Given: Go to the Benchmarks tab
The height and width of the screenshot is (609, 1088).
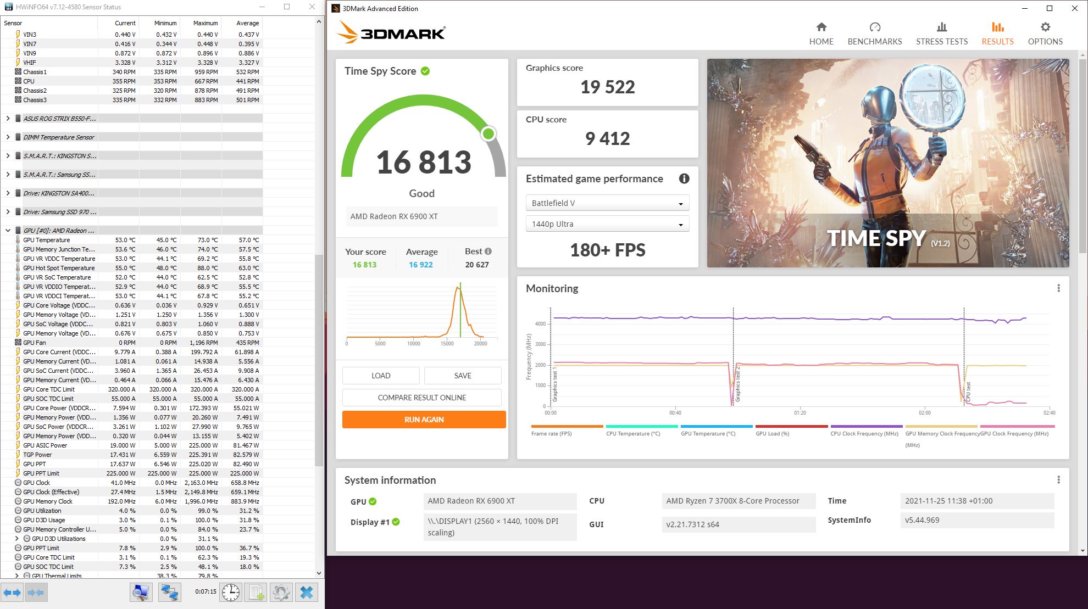Looking at the screenshot, I should (x=874, y=34).
